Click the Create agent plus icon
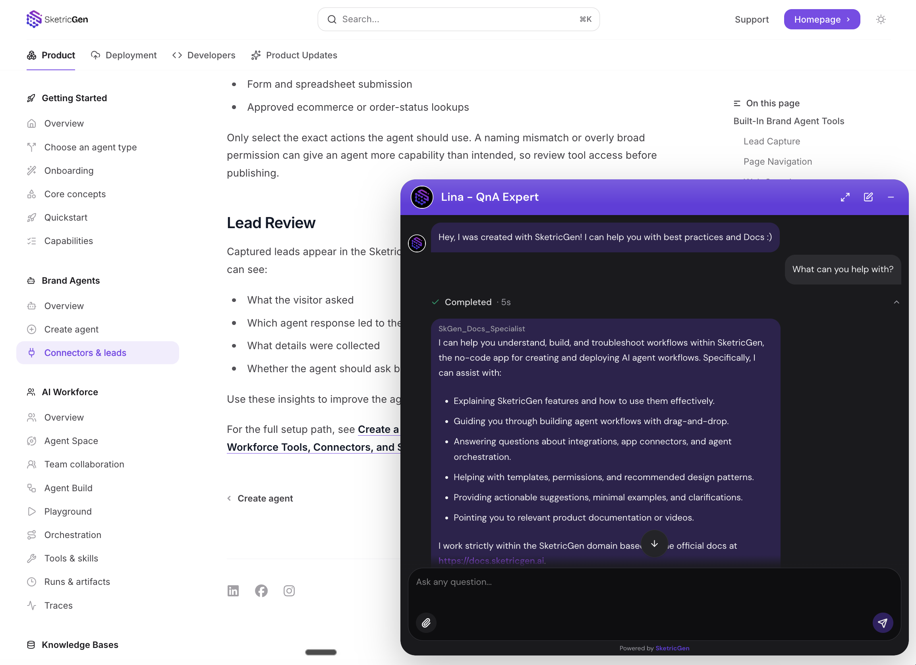 (31, 329)
